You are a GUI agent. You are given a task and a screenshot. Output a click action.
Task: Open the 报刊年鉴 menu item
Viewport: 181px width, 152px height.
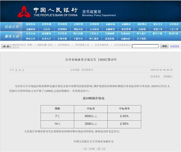pos(173,34)
